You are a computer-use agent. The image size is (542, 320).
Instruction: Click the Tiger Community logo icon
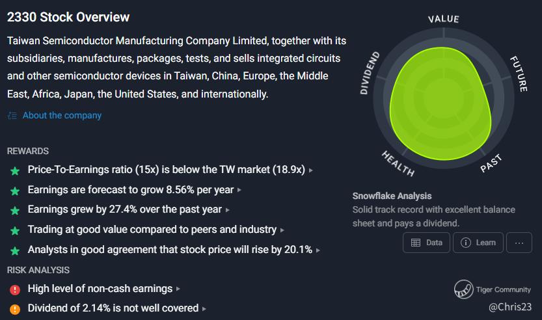pos(463,289)
